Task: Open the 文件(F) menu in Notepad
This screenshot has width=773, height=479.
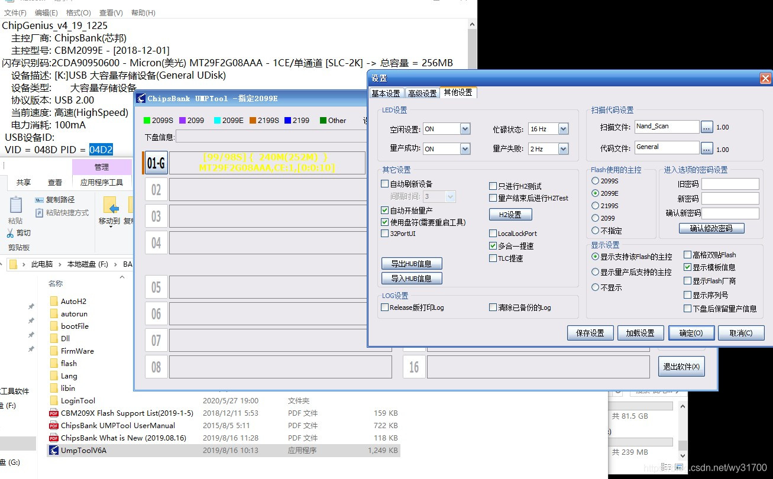Action: click(x=15, y=12)
